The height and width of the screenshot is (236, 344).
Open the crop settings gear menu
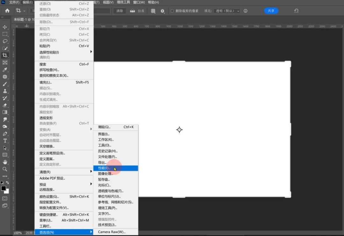[x=162, y=11]
